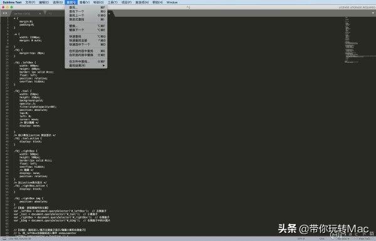Image resolution: width=376 pixels, height=241 pixels.
Task: Open the Window menu
Action: pyautogui.click(x=172, y=3)
